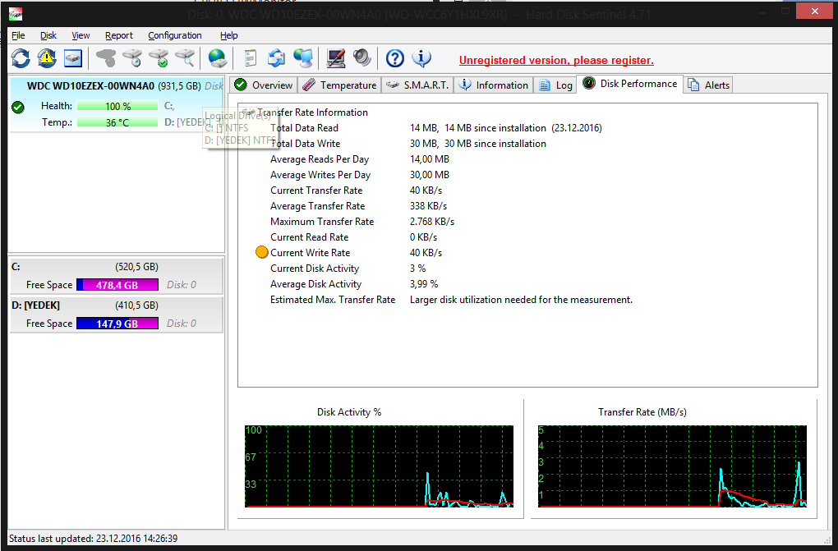Click the Estimated Max. Transfer Rate label
Screen dimensions: 838x551
point(333,299)
